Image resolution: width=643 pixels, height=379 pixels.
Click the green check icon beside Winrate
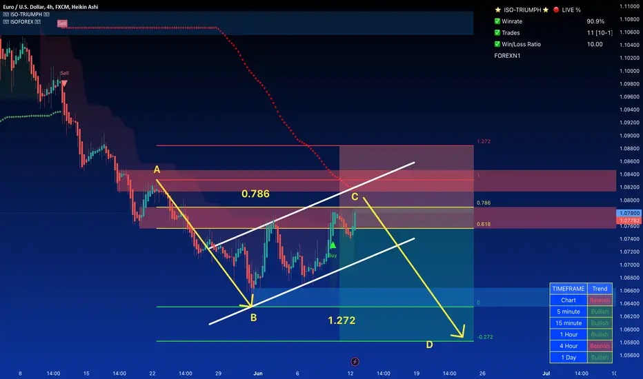(x=497, y=21)
